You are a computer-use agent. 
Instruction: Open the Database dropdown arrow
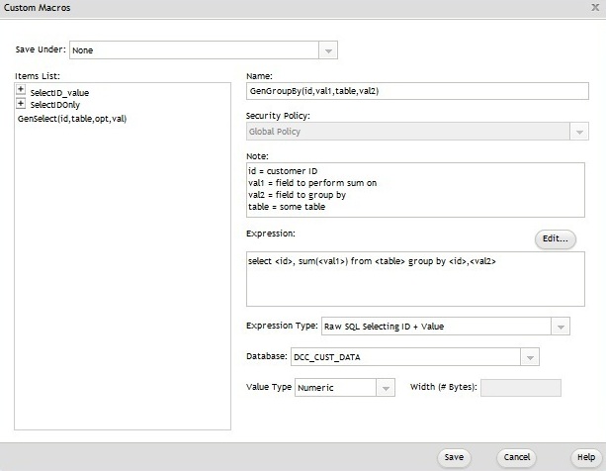pos(530,357)
